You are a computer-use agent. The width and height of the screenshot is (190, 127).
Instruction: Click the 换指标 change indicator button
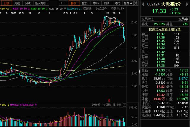[117, 105]
